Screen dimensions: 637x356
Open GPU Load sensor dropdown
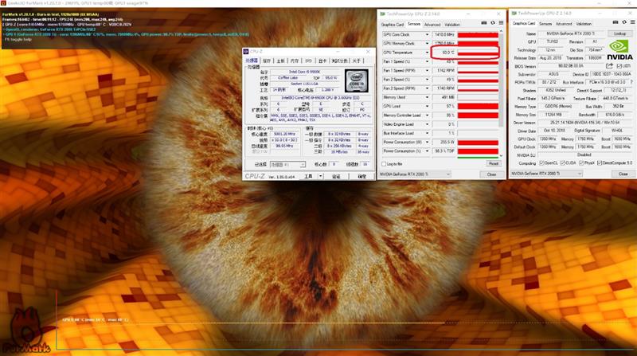(427, 106)
